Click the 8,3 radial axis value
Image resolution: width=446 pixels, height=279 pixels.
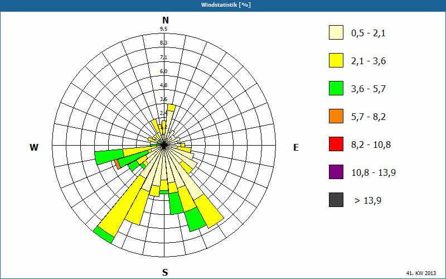coord(163,43)
